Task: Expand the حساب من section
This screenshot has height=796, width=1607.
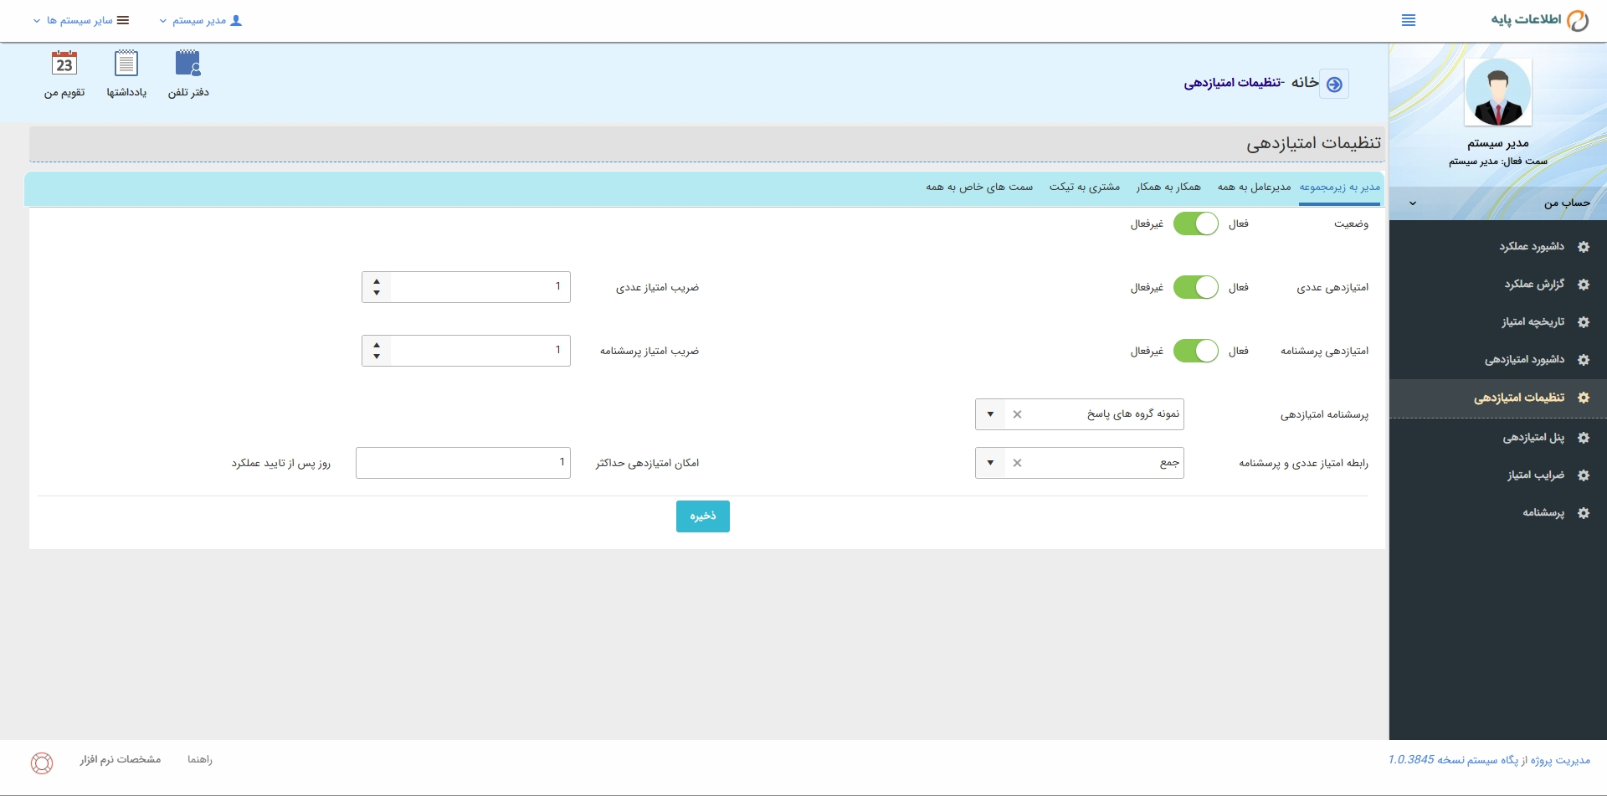Action: [x=1498, y=203]
